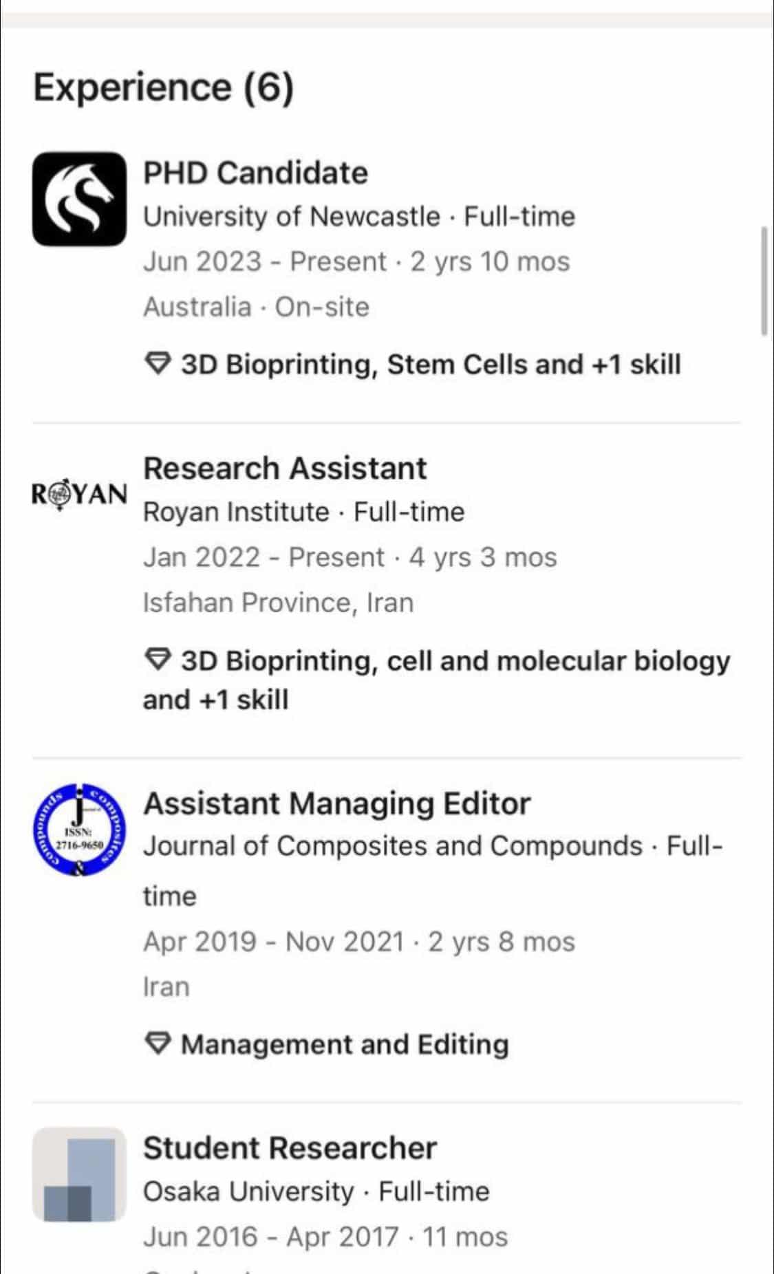Expand the Management and Editing skills

(345, 1044)
